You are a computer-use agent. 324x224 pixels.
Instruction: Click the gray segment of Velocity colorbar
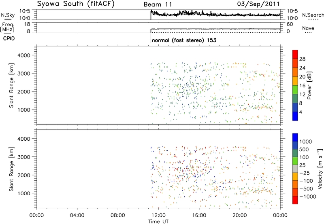click(295, 169)
